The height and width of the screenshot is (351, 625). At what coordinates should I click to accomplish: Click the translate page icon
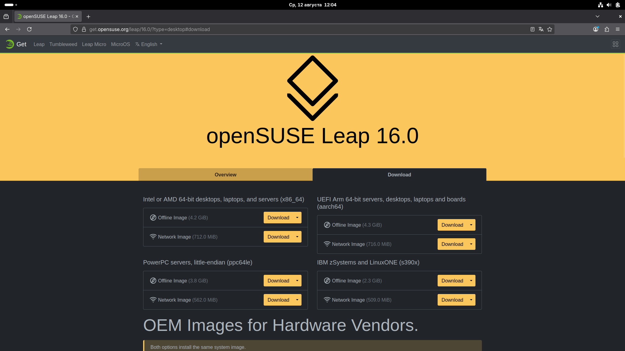pos(541,29)
